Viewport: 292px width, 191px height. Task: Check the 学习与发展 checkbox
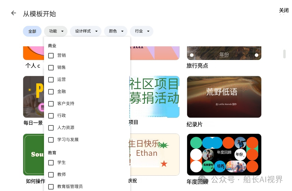point(51,140)
